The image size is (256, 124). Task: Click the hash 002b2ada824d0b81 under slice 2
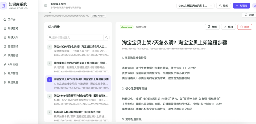click(x=81, y=71)
